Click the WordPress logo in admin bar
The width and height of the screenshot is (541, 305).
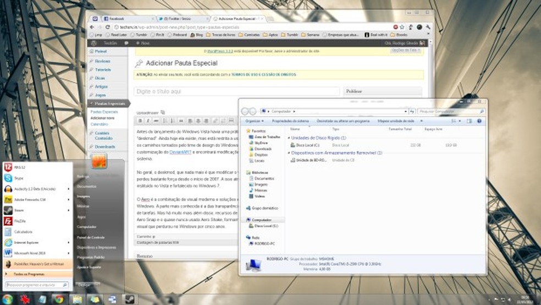[x=94, y=43]
